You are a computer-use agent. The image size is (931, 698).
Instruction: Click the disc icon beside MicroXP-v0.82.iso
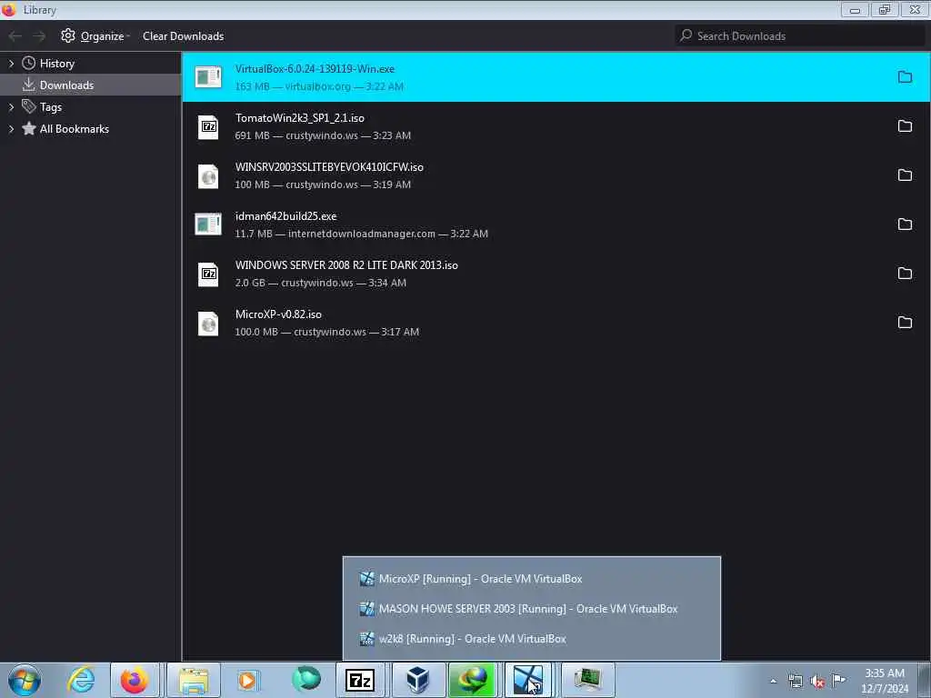[x=208, y=323]
